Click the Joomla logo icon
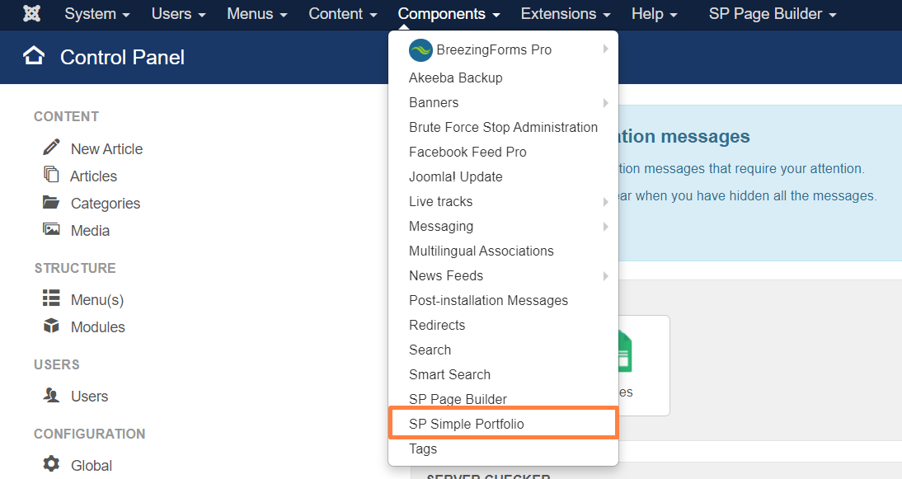This screenshot has height=479, width=902. (31, 13)
